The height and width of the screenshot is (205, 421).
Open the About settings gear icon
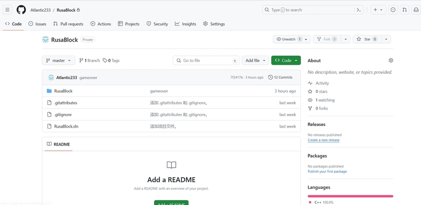pyautogui.click(x=390, y=61)
